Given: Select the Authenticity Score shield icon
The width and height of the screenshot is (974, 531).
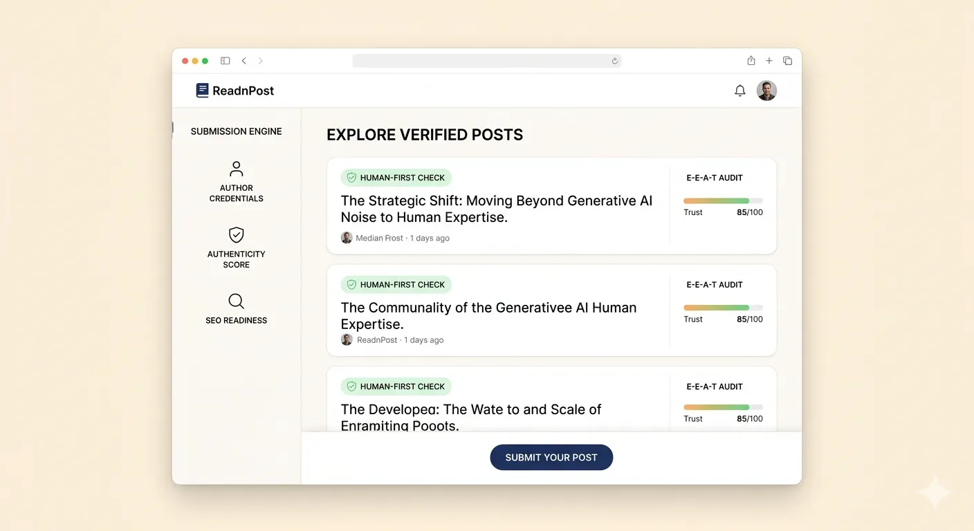Looking at the screenshot, I should [237, 234].
